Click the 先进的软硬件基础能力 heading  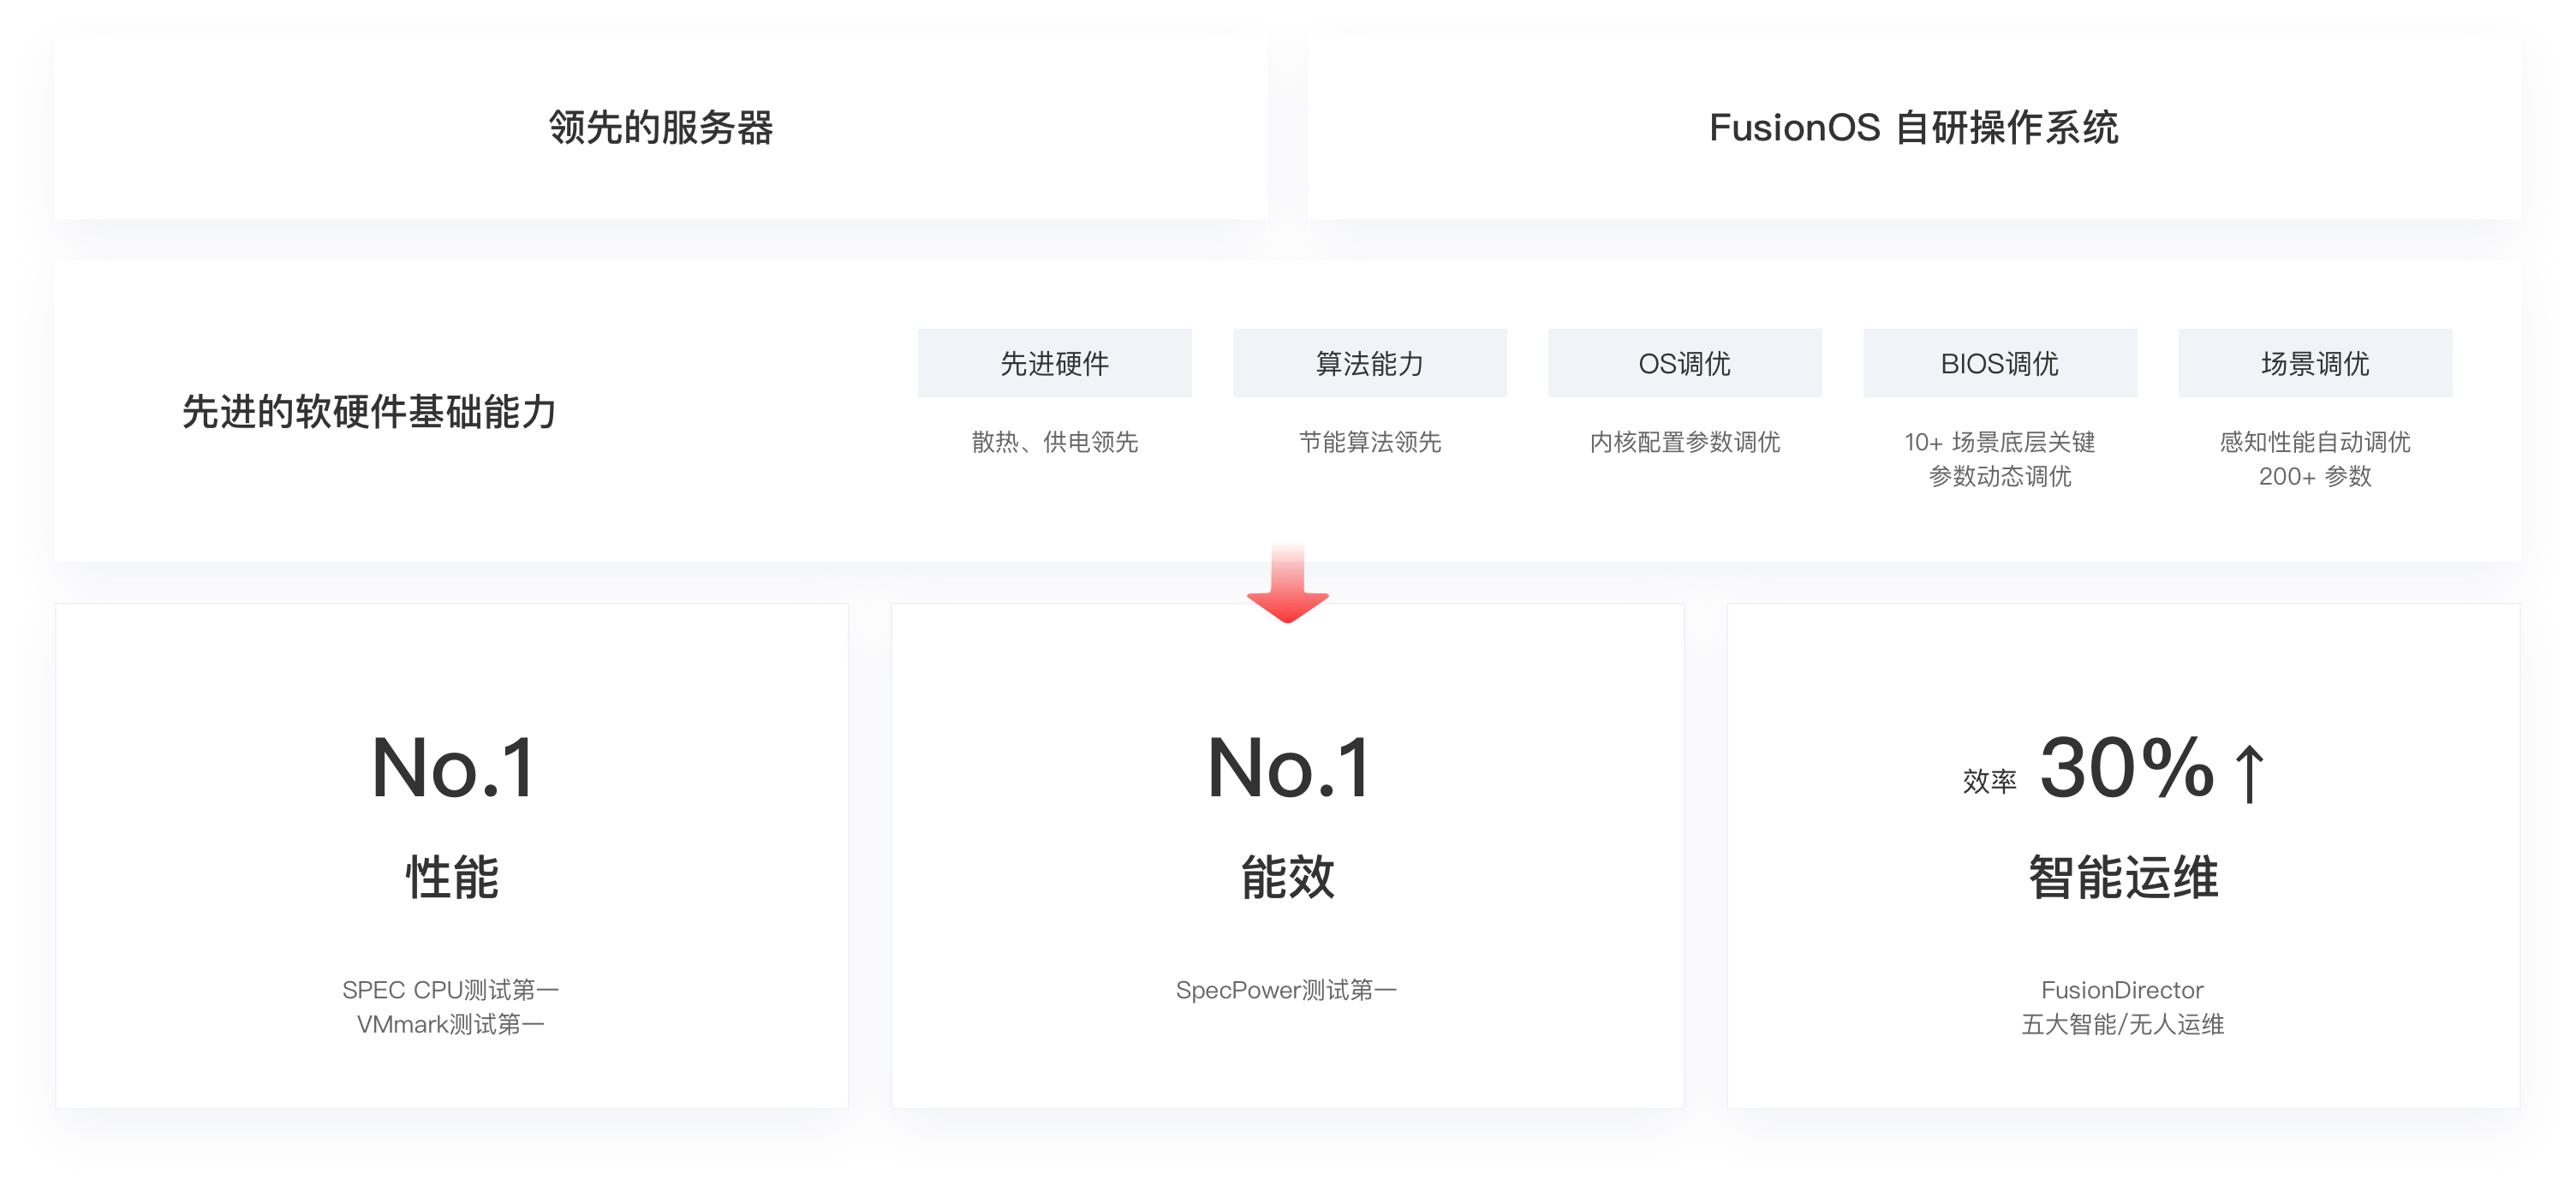click(x=369, y=412)
